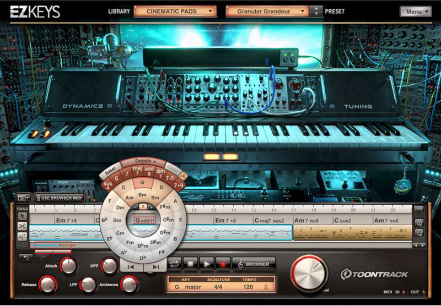441x306 pixels.
Task: Choose the Am chord on the wheel
Action: point(129,198)
